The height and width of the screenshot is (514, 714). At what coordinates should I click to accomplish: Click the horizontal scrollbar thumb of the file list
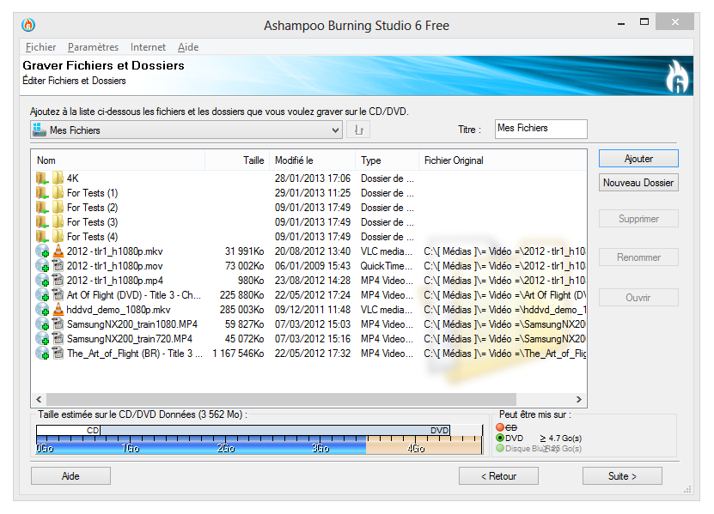pyautogui.click(x=282, y=399)
